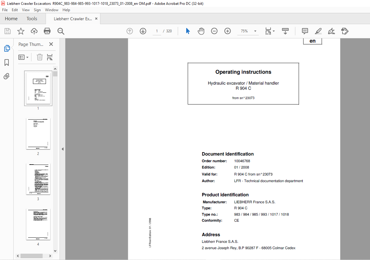Open the Edit menu
Viewport: 370px width, 260px height.
[x=15, y=10]
